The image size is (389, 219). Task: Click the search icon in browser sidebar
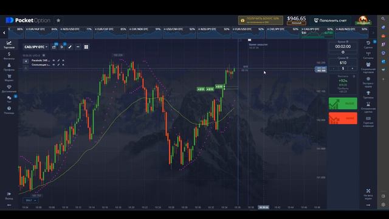(384, 19)
